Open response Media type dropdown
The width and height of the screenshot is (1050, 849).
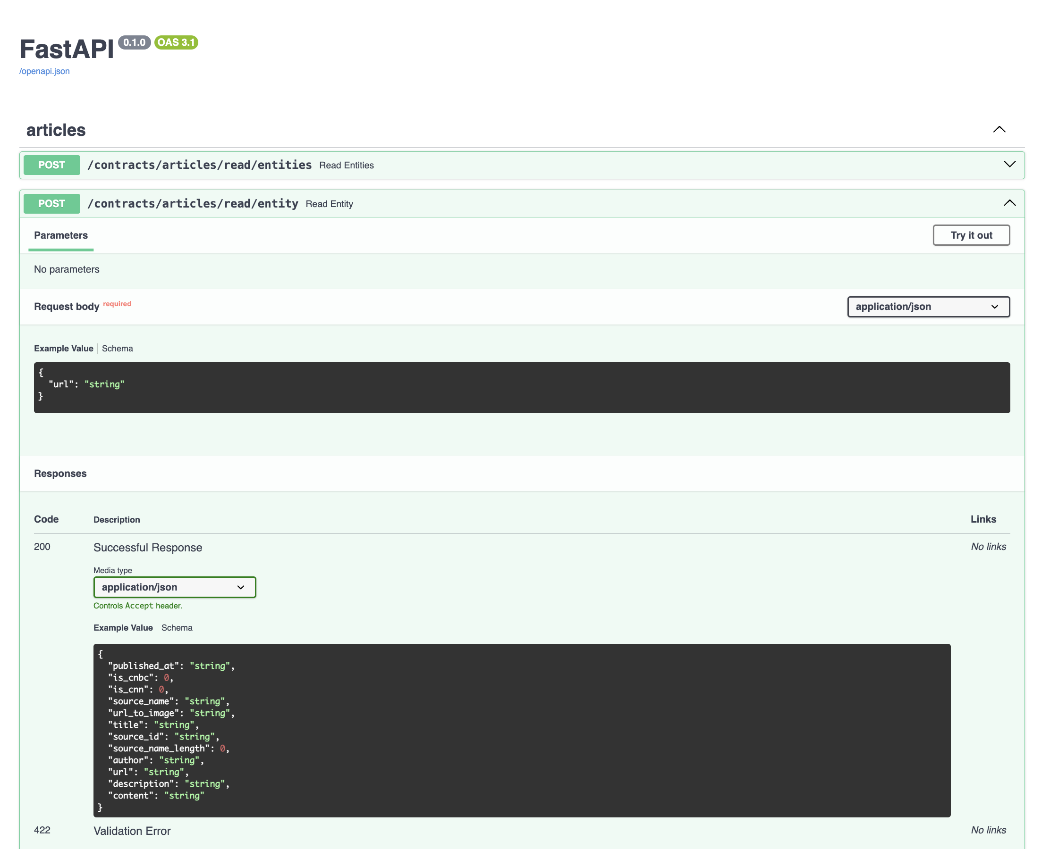tap(175, 587)
